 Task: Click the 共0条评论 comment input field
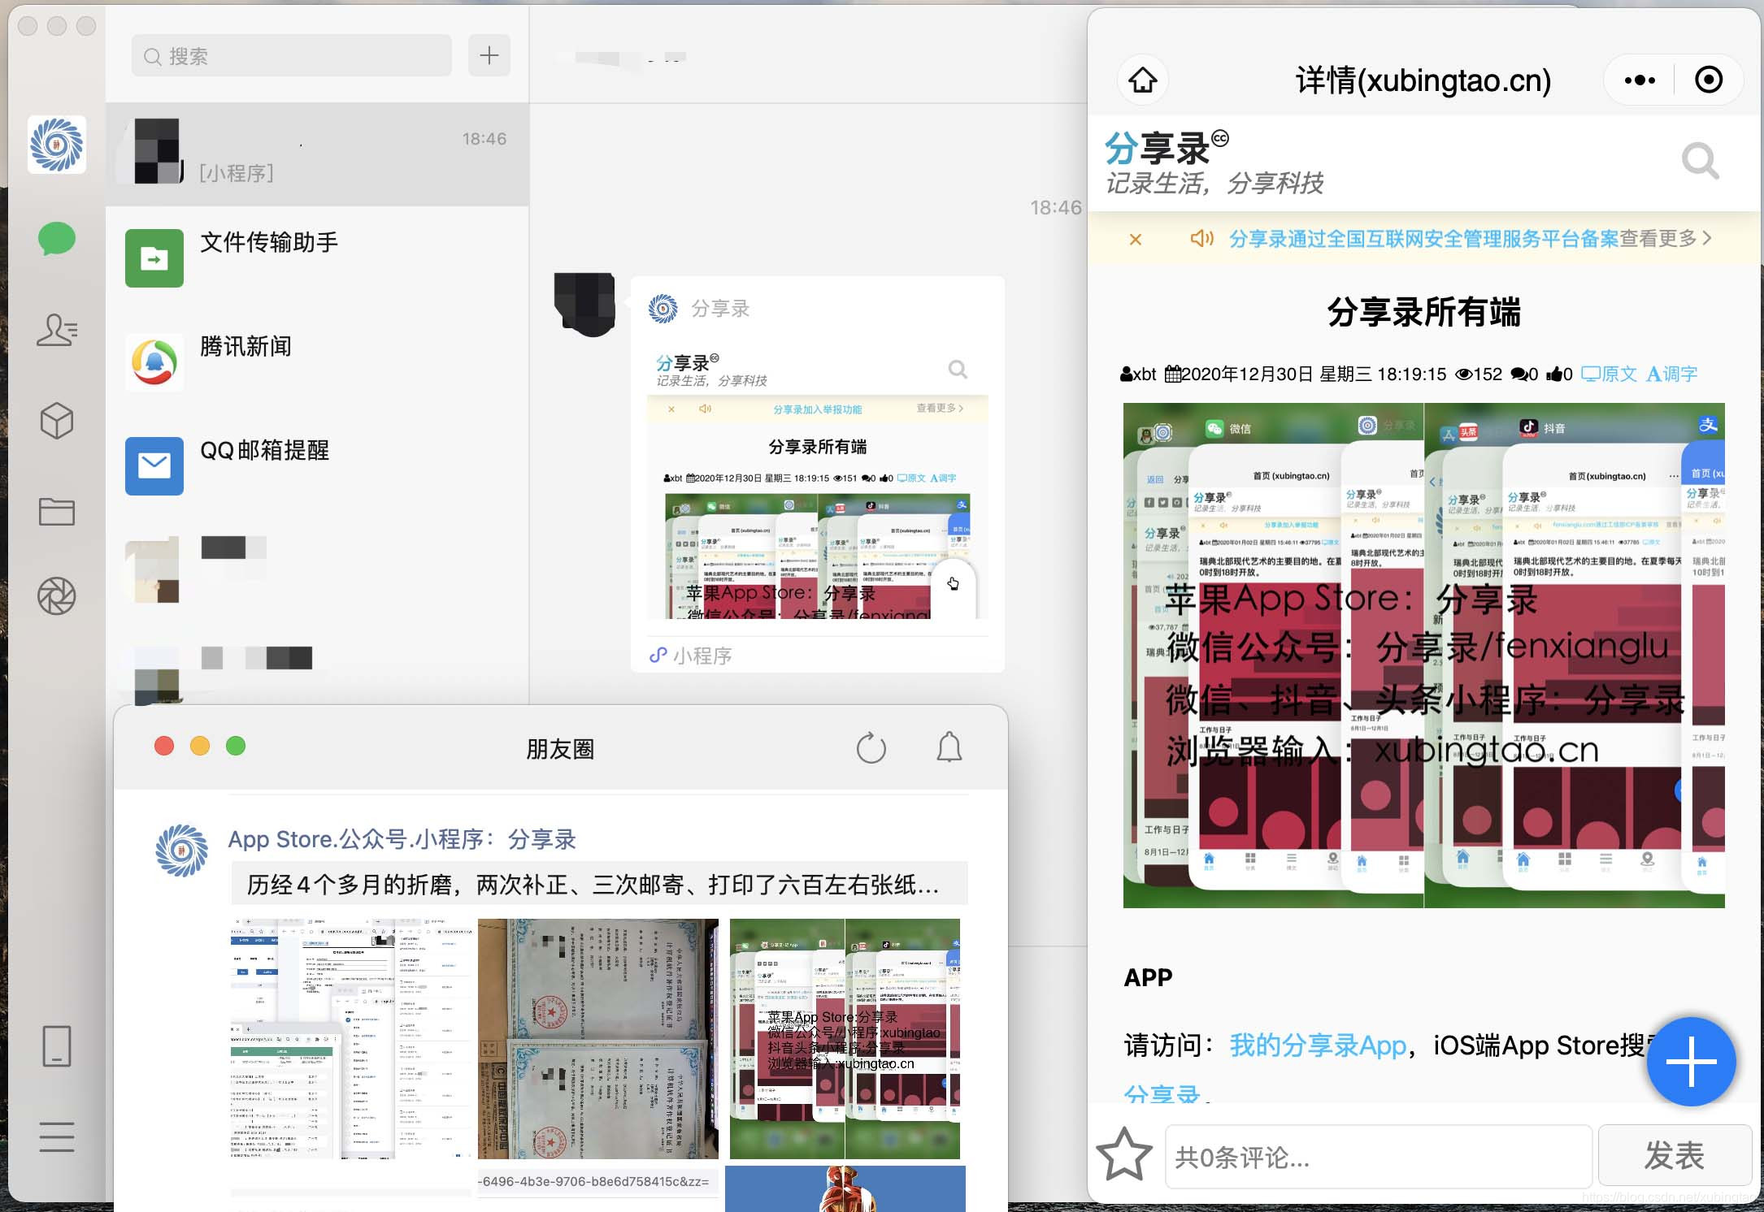coord(1378,1157)
